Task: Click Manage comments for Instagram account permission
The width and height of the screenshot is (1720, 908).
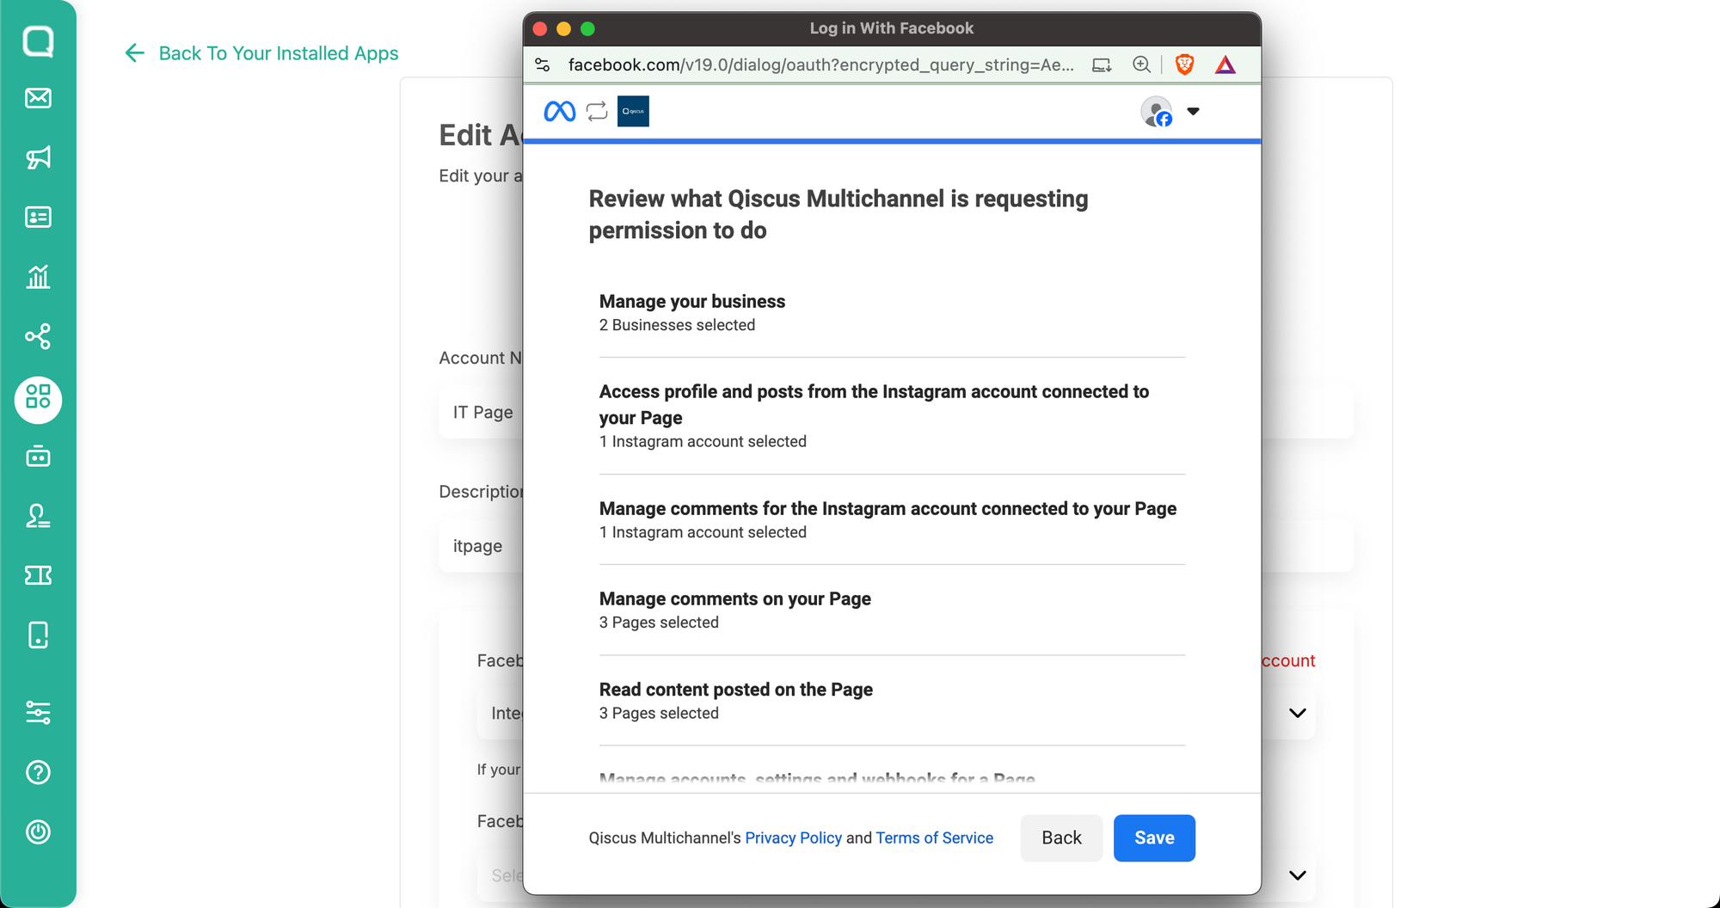Action: coord(892,519)
